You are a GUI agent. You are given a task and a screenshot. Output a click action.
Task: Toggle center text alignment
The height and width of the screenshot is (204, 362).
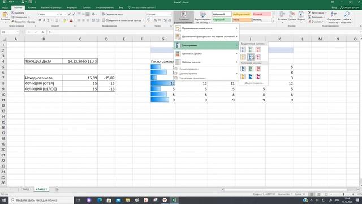[83, 20]
